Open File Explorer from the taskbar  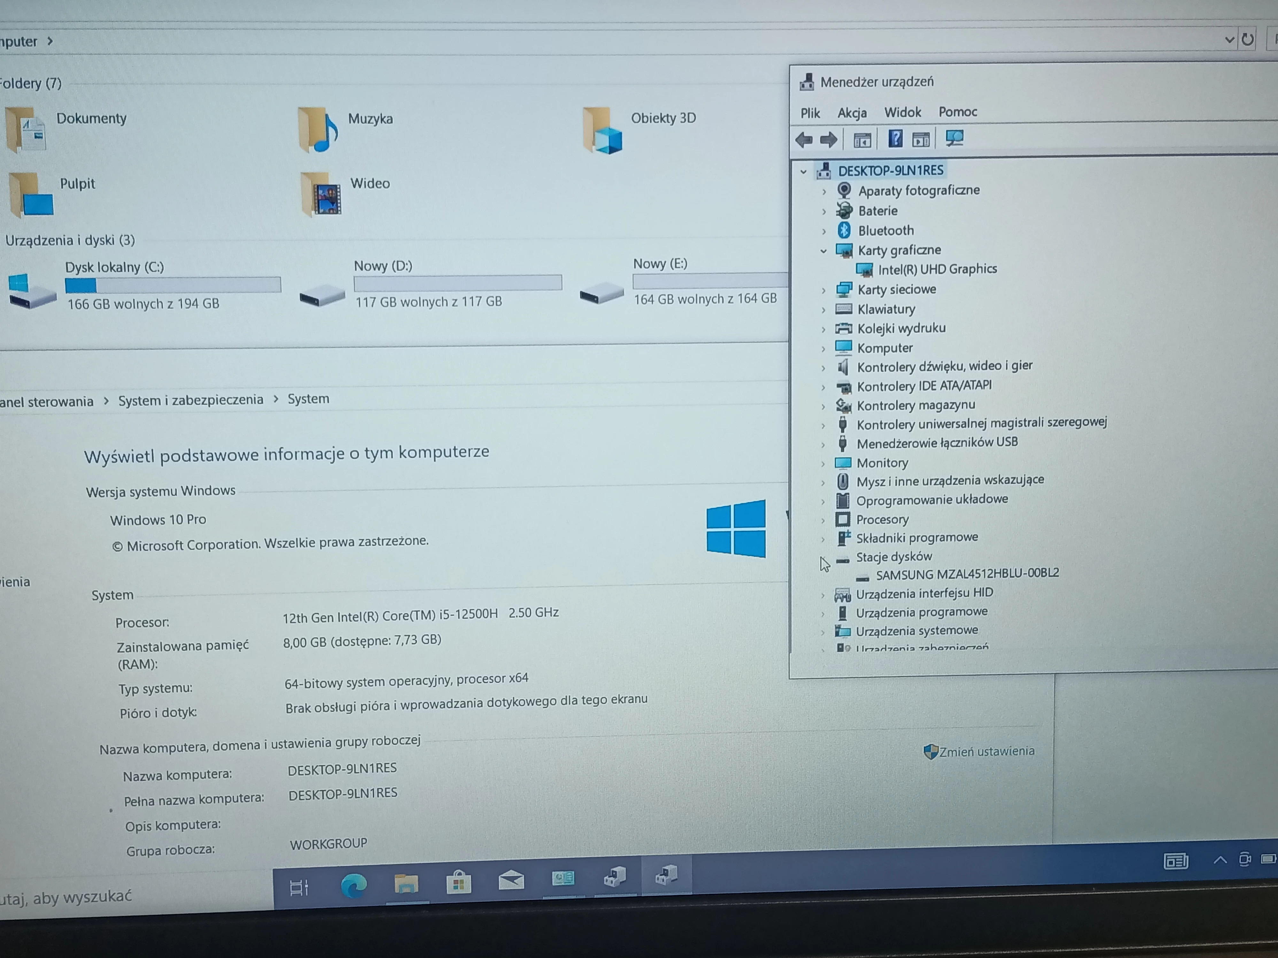[406, 884]
